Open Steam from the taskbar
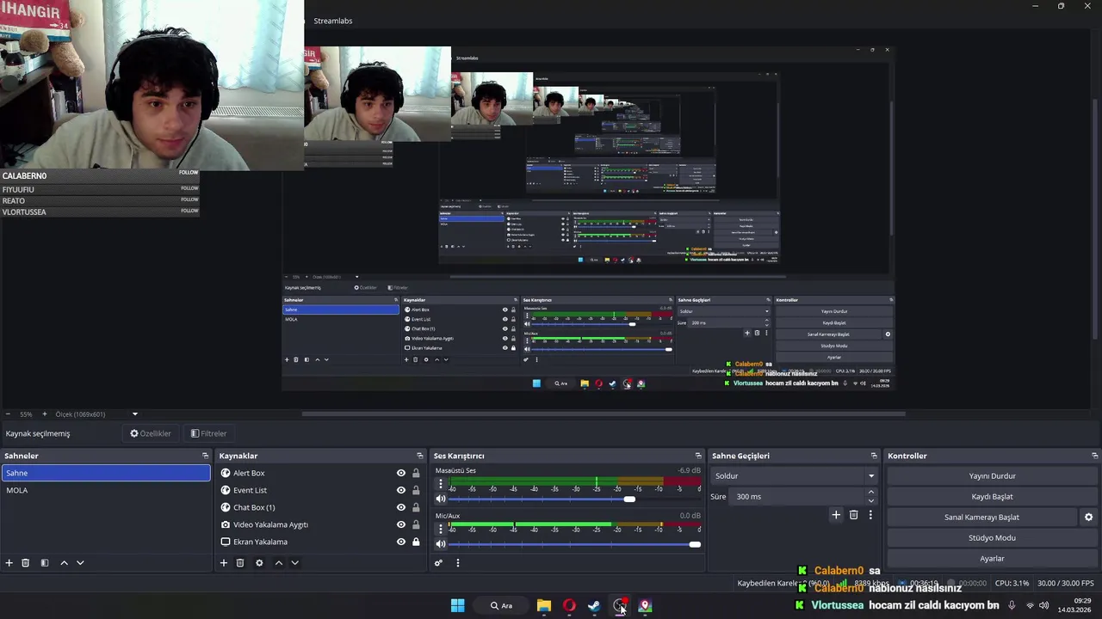 (x=594, y=606)
